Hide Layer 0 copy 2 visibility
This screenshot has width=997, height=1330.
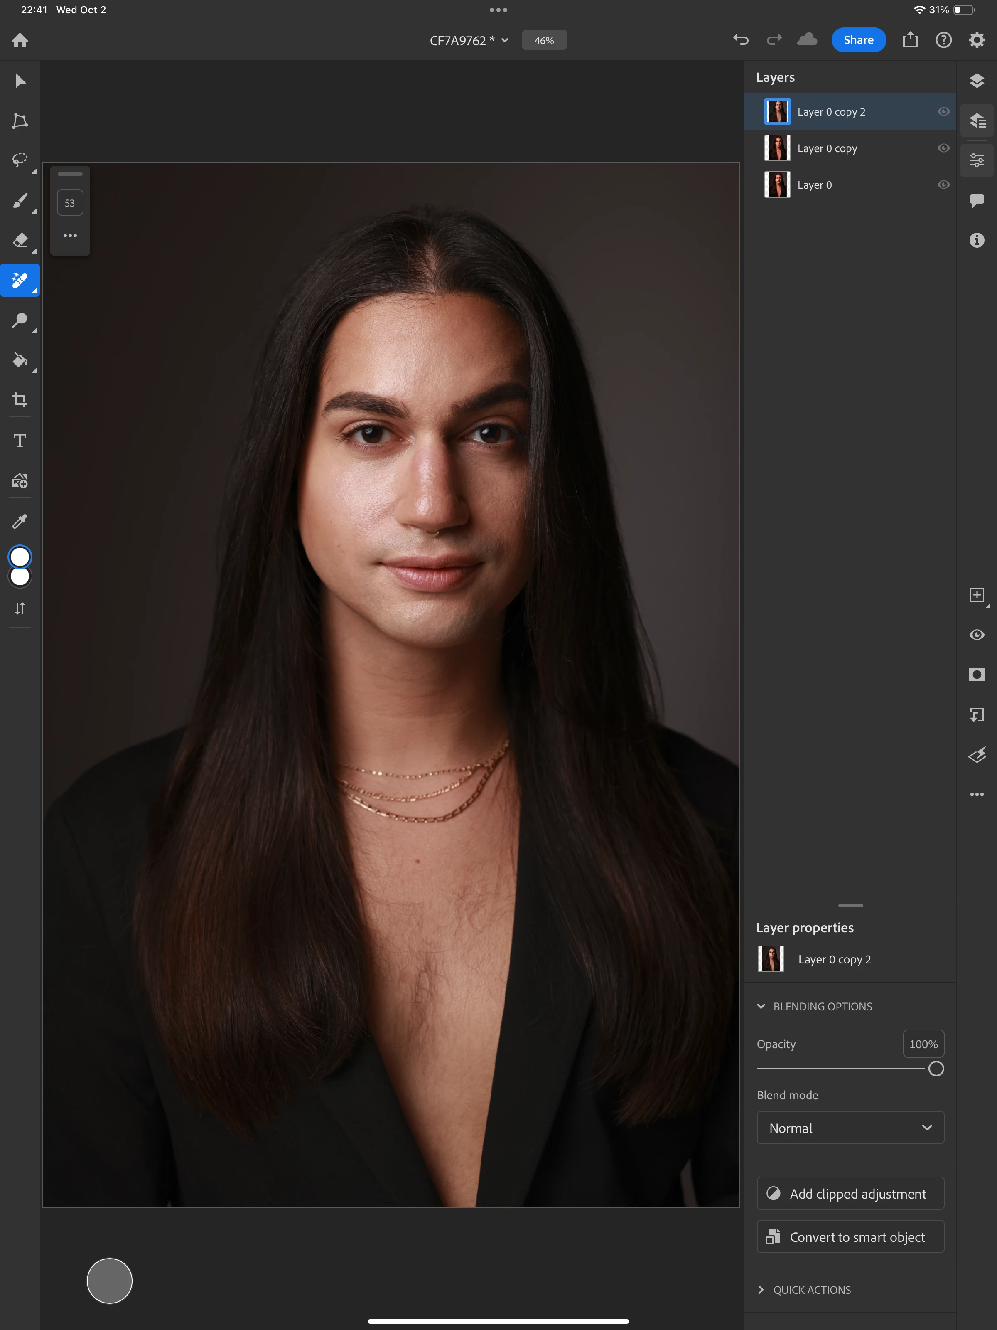pos(943,112)
